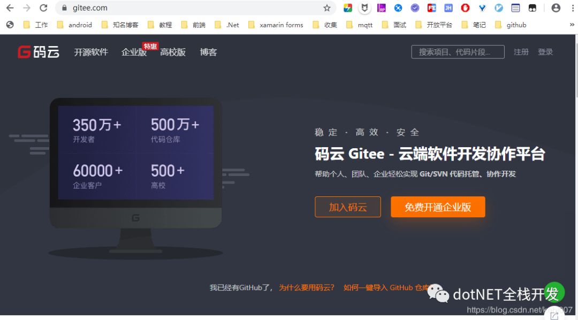Click the share icon at bottom right
578x320 pixels.
coord(554,315)
